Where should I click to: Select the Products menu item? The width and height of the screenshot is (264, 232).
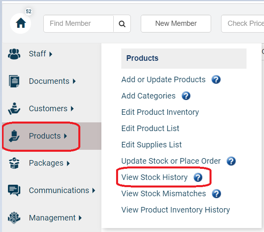[52, 136]
